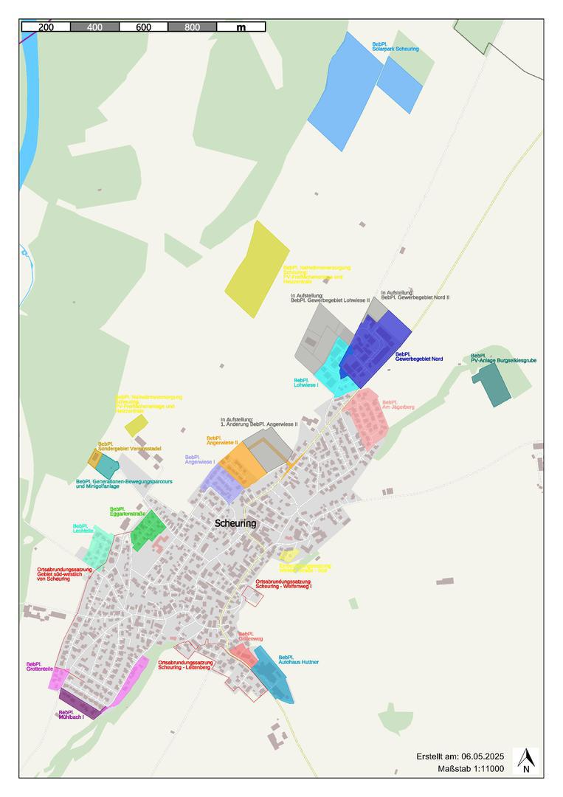Click the large yellow PV-Freiflächenanlage field
Viewport: 563px width, 797px height.
256,269
